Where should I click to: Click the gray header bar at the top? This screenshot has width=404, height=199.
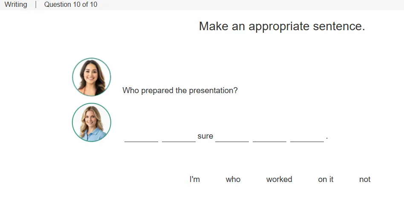point(202,5)
